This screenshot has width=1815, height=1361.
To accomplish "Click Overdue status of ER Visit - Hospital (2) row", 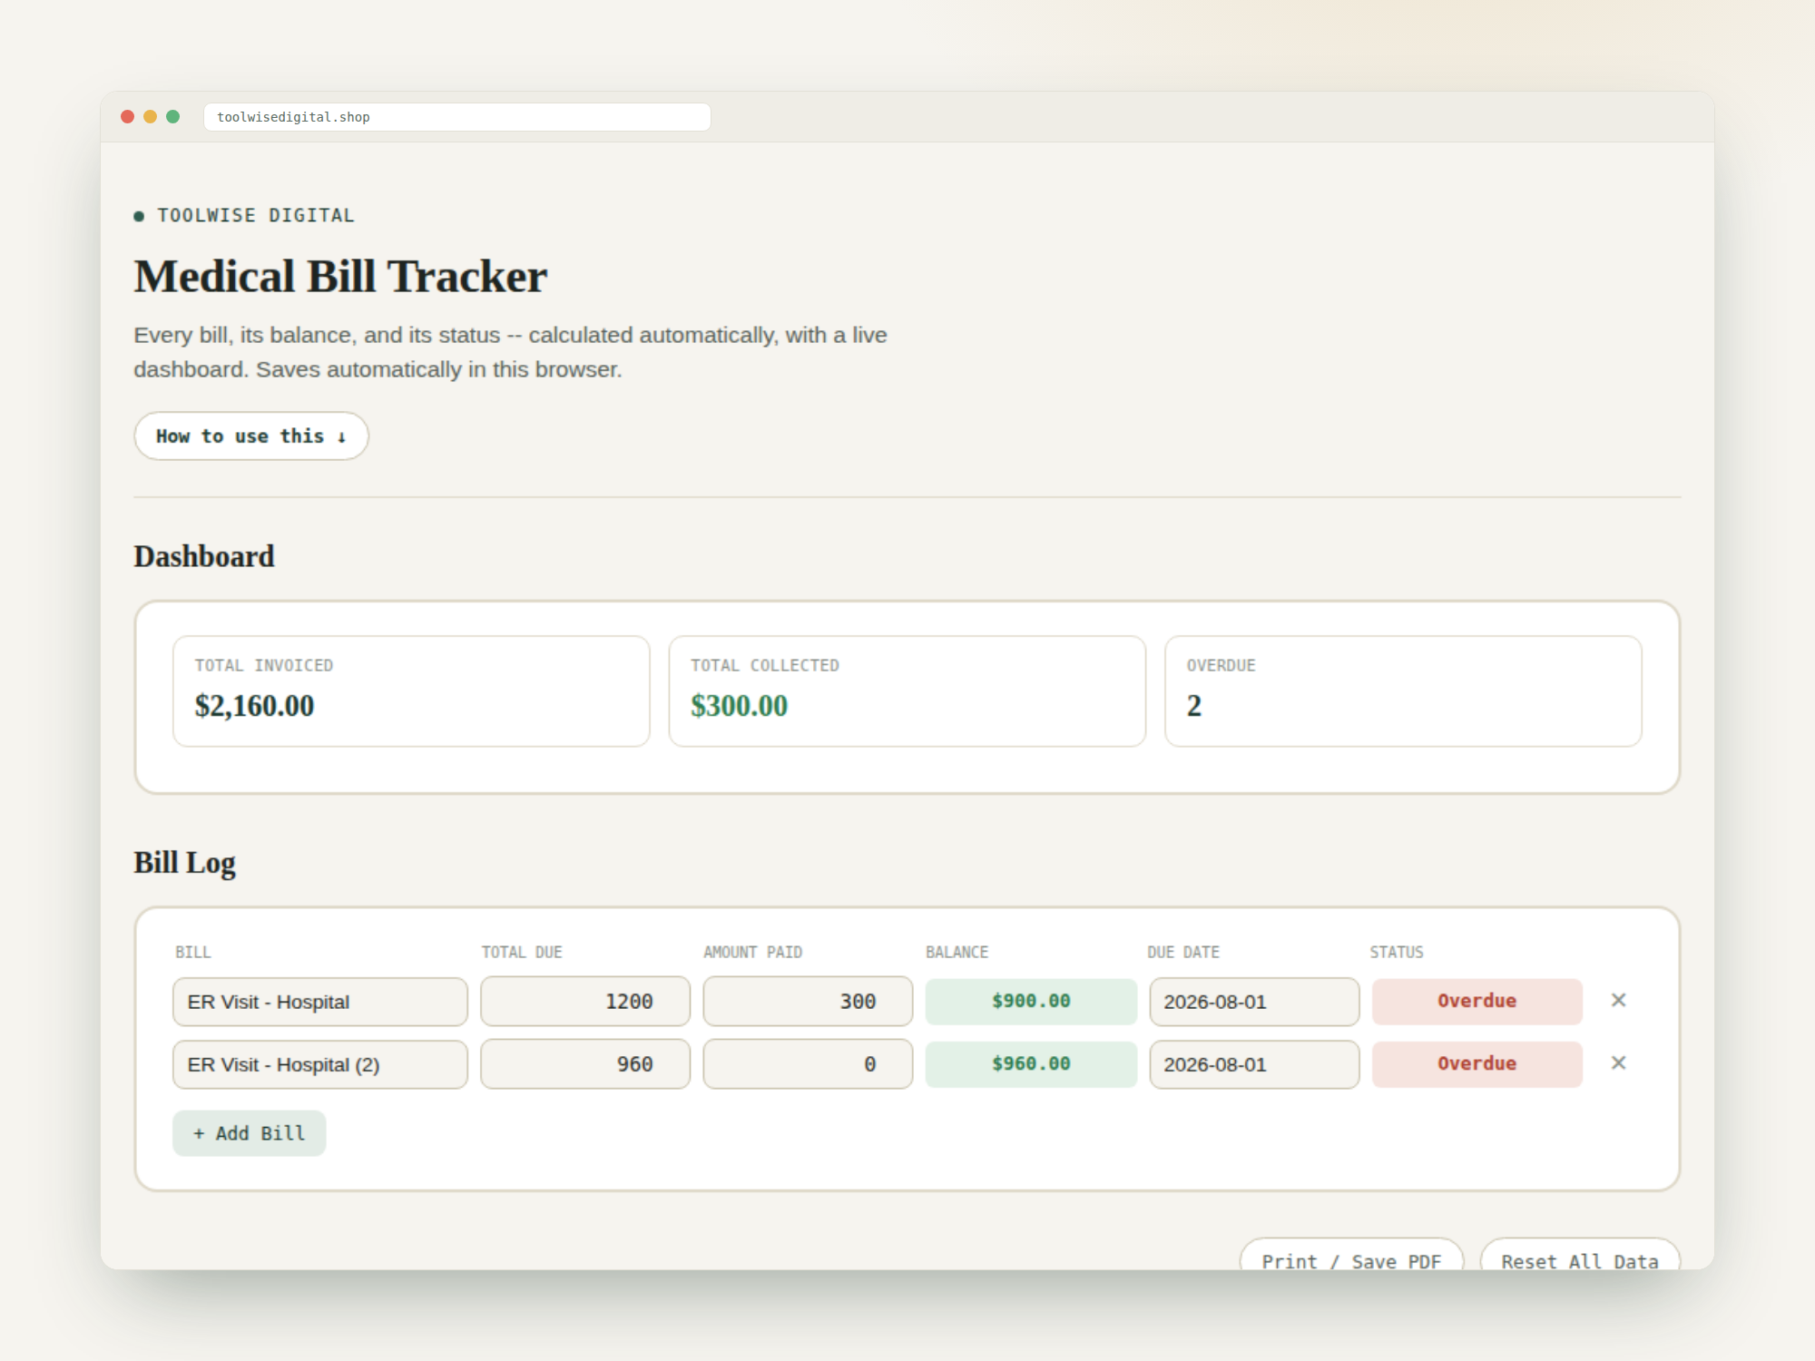I will tap(1477, 1064).
